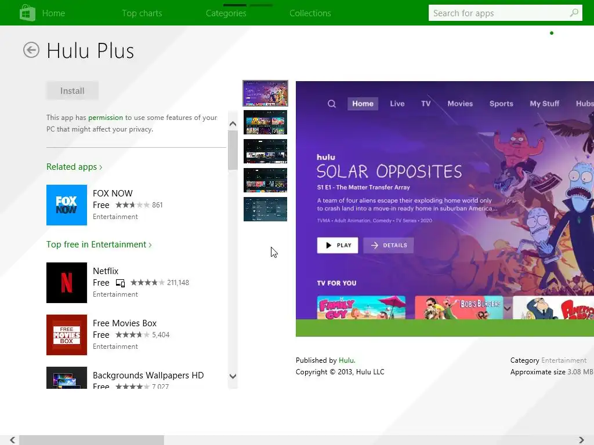This screenshot has width=594, height=445.
Task: Click PLAY button in the screenshot preview
Action: pos(338,245)
